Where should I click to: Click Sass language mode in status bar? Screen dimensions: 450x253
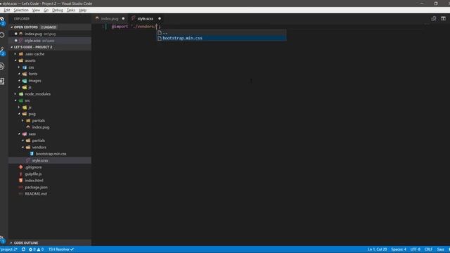(x=441, y=249)
